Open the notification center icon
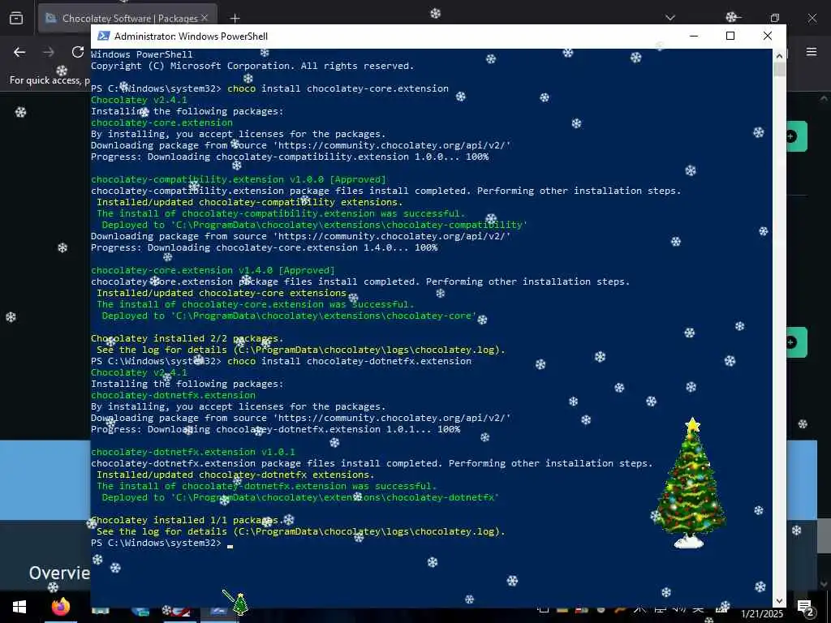 (x=805, y=608)
